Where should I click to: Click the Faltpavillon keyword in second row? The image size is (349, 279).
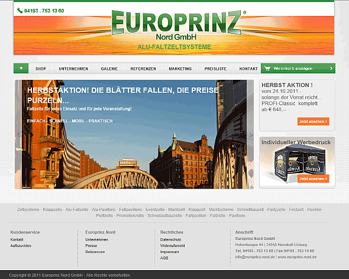click(196, 216)
